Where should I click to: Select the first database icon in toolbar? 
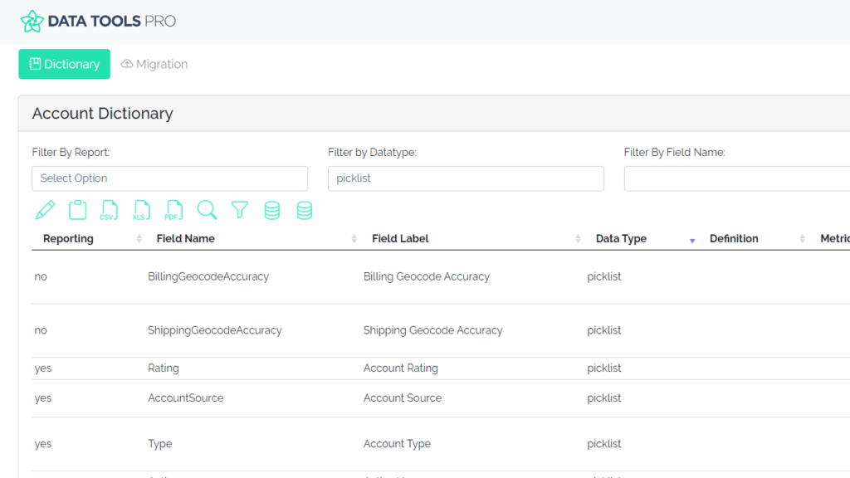point(271,210)
